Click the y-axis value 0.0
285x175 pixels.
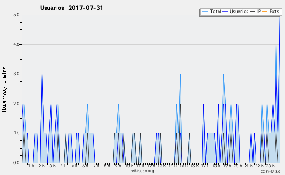[16, 163]
